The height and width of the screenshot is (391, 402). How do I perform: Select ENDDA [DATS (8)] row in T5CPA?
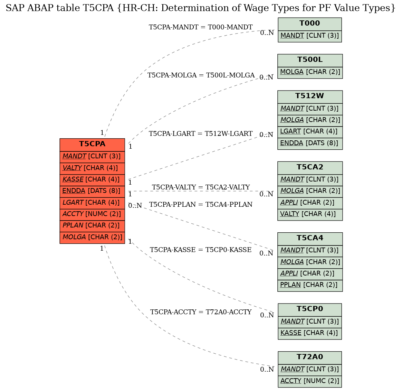pyautogui.click(x=92, y=191)
